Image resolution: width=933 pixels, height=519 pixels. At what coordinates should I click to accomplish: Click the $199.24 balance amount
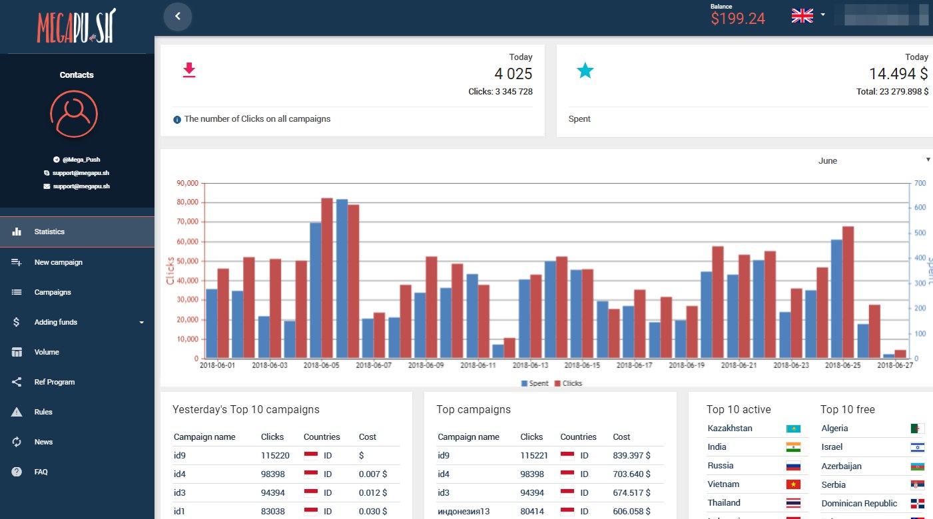click(x=738, y=19)
